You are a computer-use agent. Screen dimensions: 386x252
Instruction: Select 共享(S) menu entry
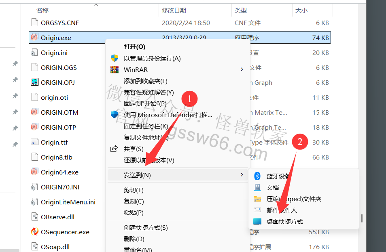[134, 149]
